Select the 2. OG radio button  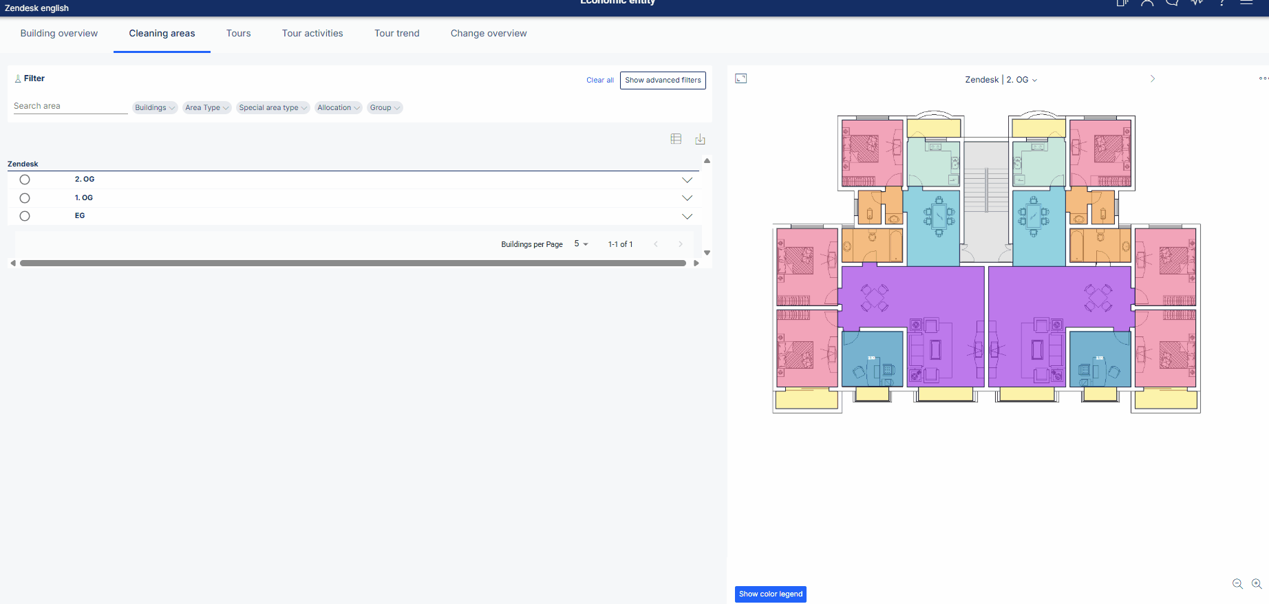(x=25, y=180)
